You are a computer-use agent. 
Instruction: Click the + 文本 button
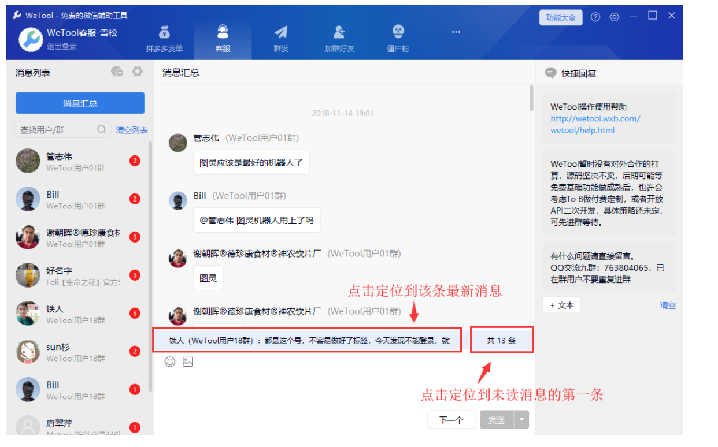(x=561, y=305)
